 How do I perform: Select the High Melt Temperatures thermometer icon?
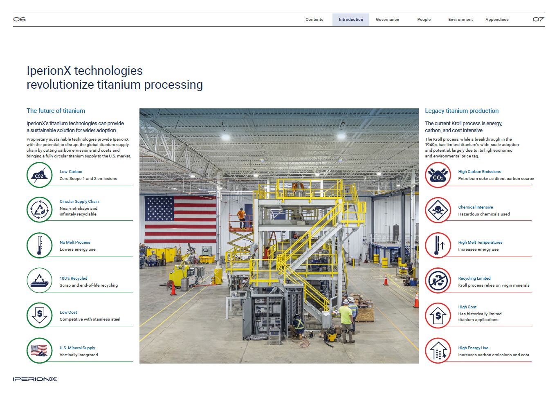point(438,245)
